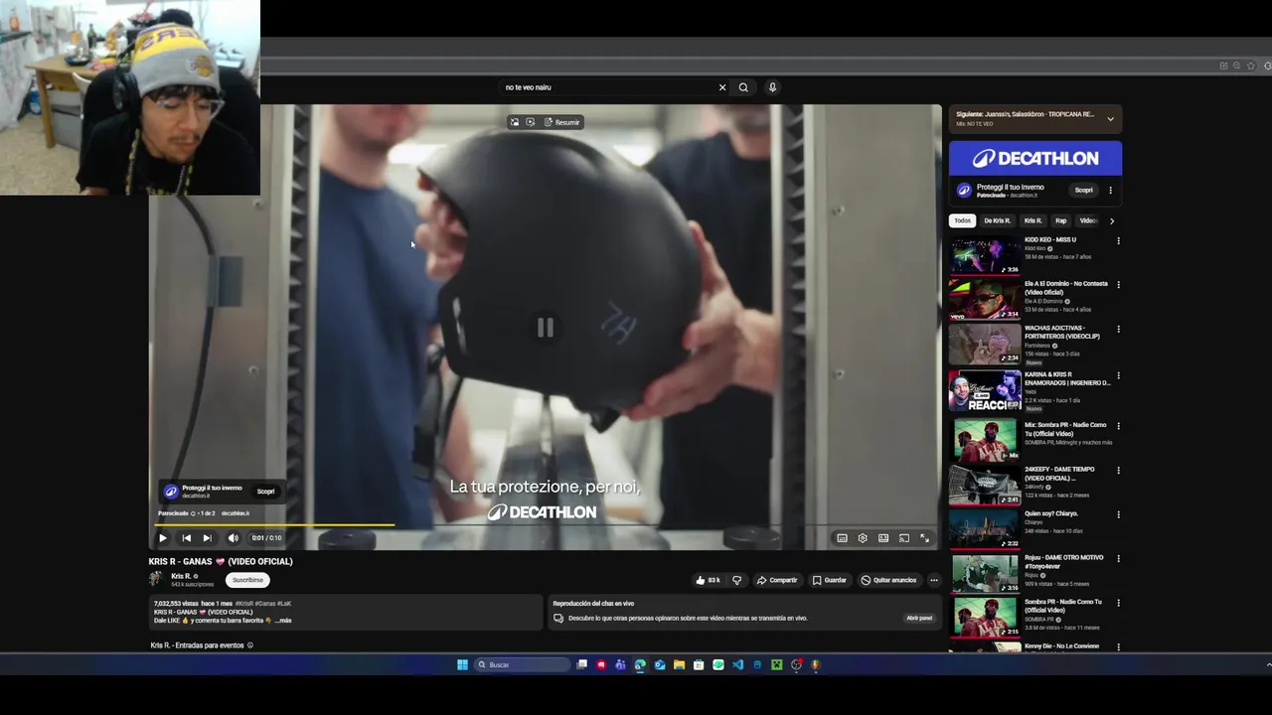Click Scopri in the sidebar Decathlon ad
The height and width of the screenshot is (715, 1272).
tap(1083, 191)
